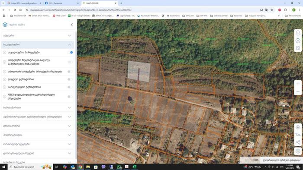This screenshot has height=170, width=303.
Task: Expand the transport layer group
Action: (38, 126)
